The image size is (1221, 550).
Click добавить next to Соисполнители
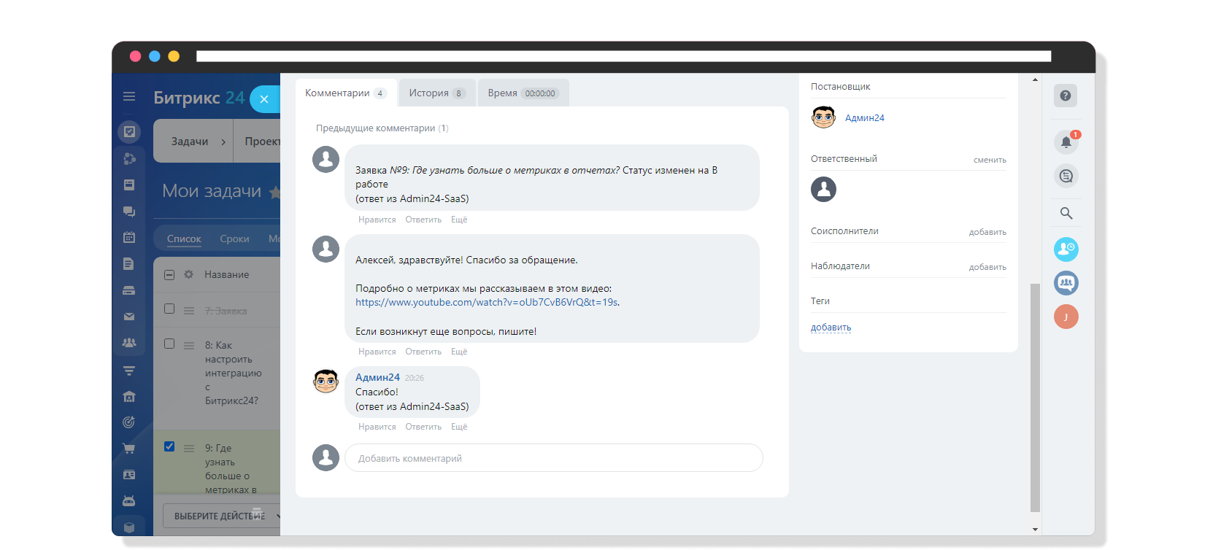click(x=987, y=232)
